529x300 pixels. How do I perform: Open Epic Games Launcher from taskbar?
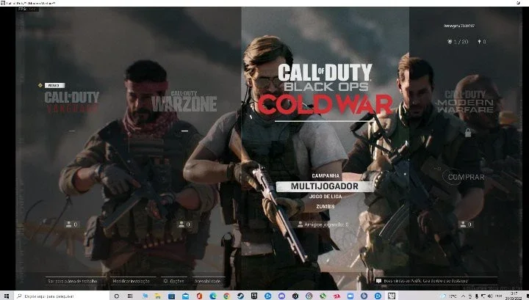[x=254, y=296]
